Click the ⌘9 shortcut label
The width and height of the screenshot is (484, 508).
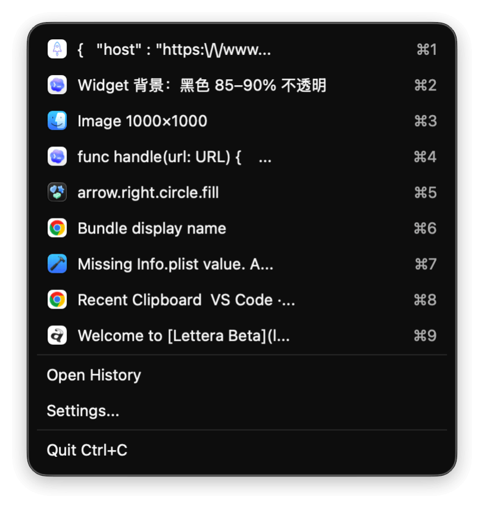426,336
